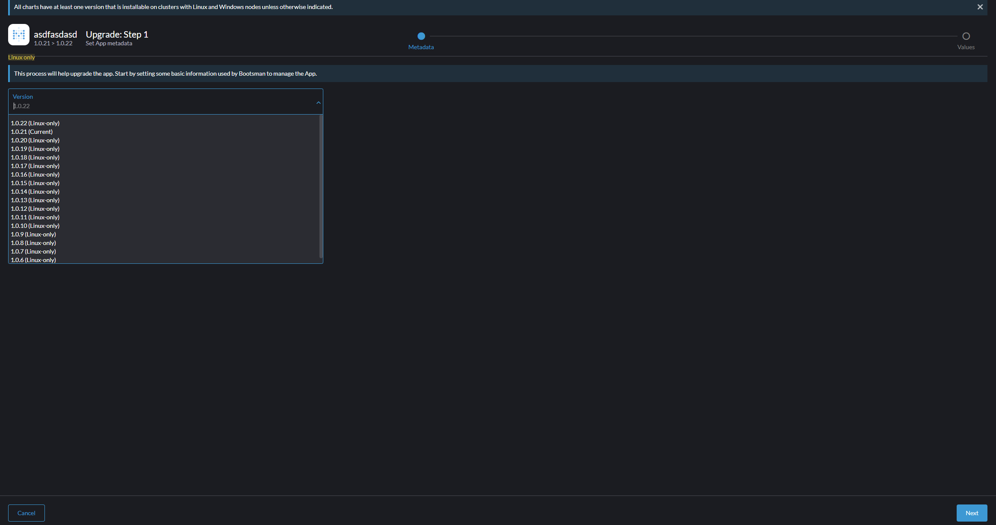Collapse the Version dropdown chevron
Viewport: 996px width, 525px height.
coord(318,103)
